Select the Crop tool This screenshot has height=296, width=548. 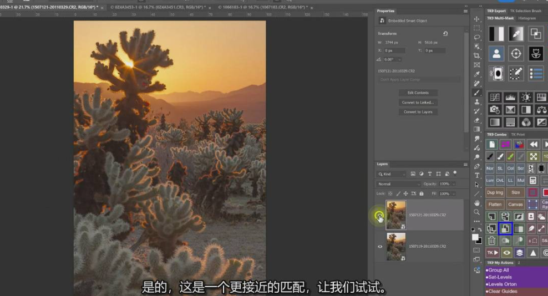pos(476,55)
